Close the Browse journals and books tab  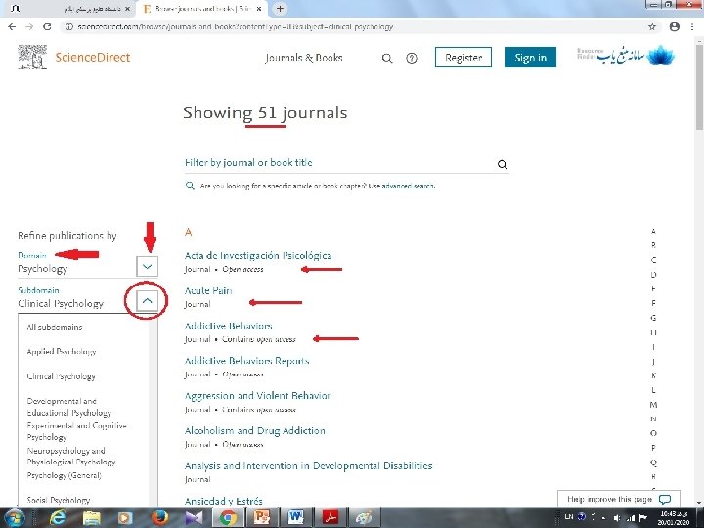click(259, 9)
